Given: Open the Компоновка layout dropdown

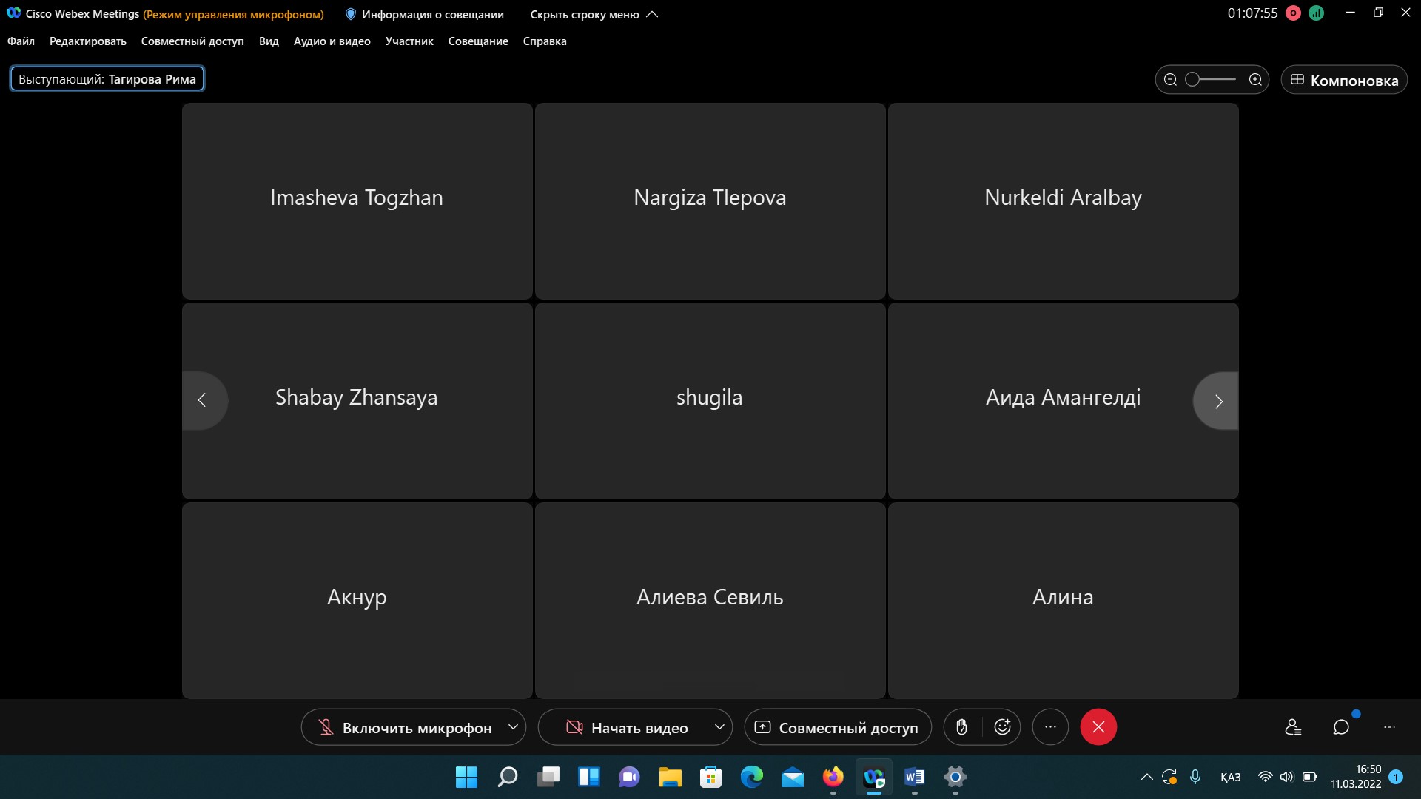Looking at the screenshot, I should [1343, 80].
